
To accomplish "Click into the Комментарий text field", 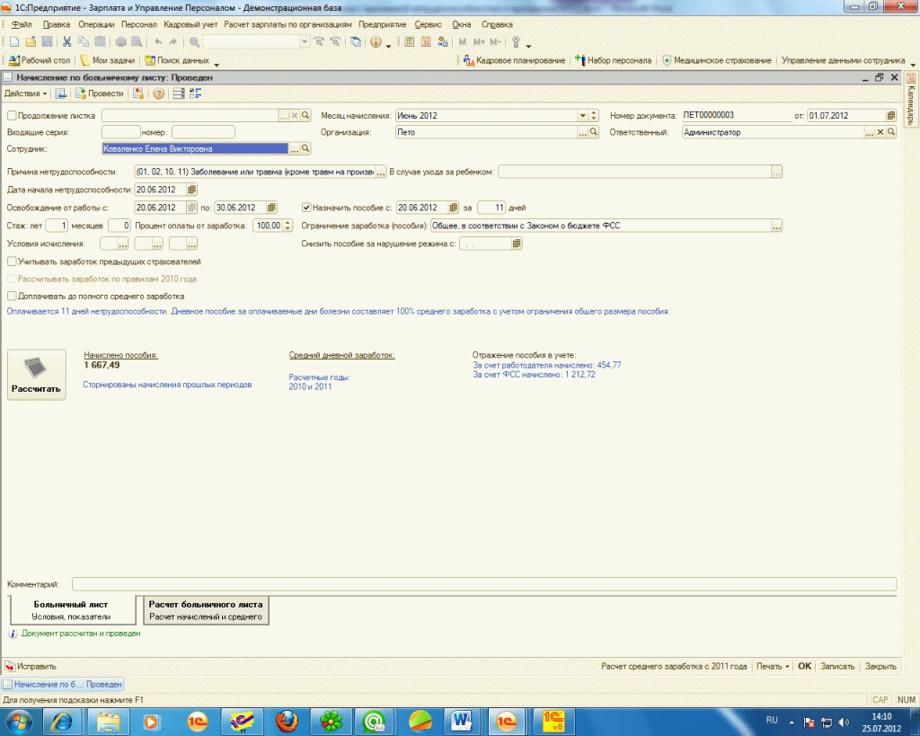I will click(x=483, y=584).
